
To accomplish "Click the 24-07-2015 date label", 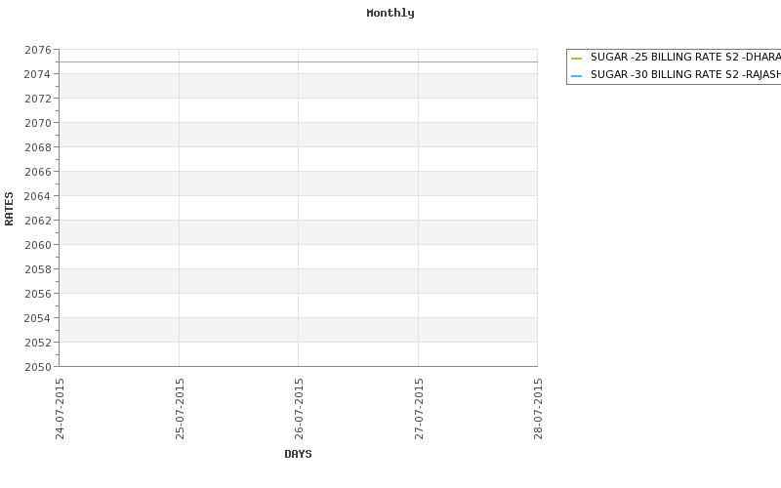I will (60, 409).
